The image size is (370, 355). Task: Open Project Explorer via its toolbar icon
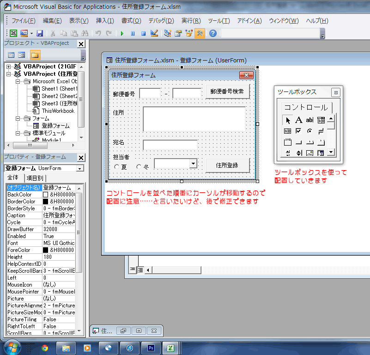point(168,33)
